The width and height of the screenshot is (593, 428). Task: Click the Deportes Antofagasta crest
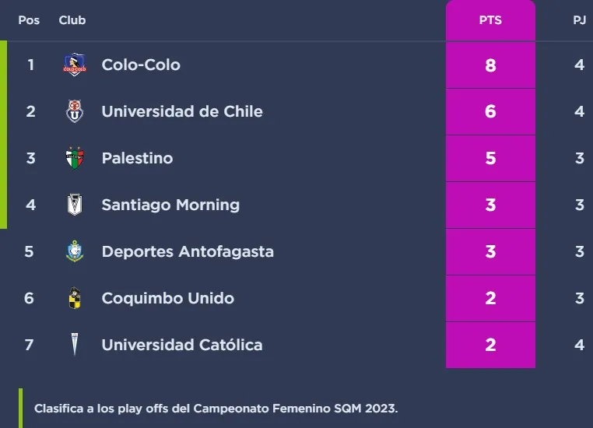(x=74, y=251)
